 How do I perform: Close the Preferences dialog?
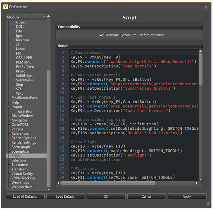206,7
